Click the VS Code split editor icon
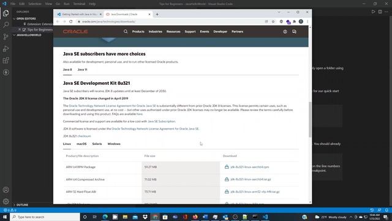392x221 pixels. tap(380, 12)
